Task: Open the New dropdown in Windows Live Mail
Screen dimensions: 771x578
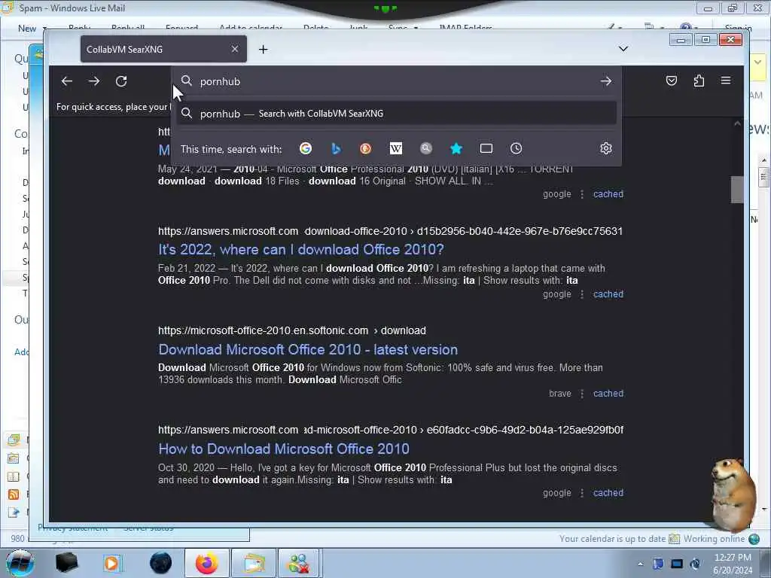Action: 44,29
